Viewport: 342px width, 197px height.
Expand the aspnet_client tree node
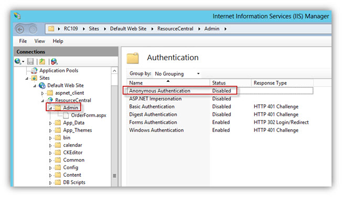(x=42, y=93)
